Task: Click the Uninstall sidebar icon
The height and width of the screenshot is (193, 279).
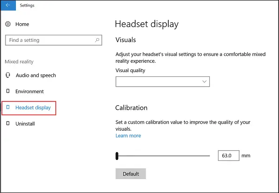Action: point(8,123)
